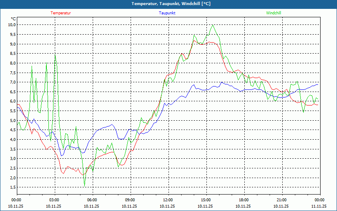Select the 09:00 time axis label
The width and height of the screenshot is (337, 211).
point(130,200)
